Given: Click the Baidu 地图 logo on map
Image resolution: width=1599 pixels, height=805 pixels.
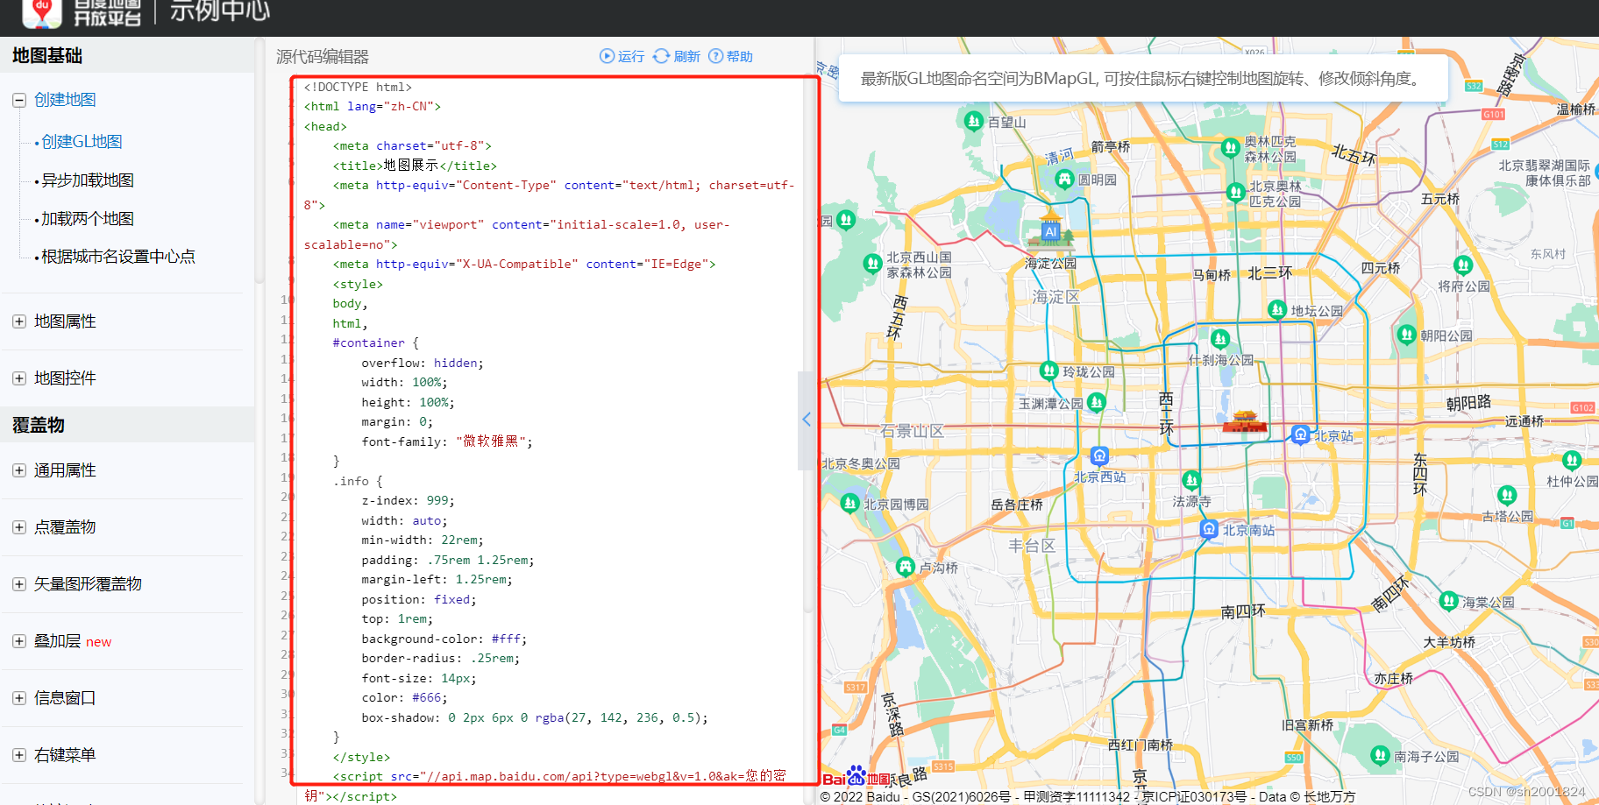Looking at the screenshot, I should [x=856, y=777].
